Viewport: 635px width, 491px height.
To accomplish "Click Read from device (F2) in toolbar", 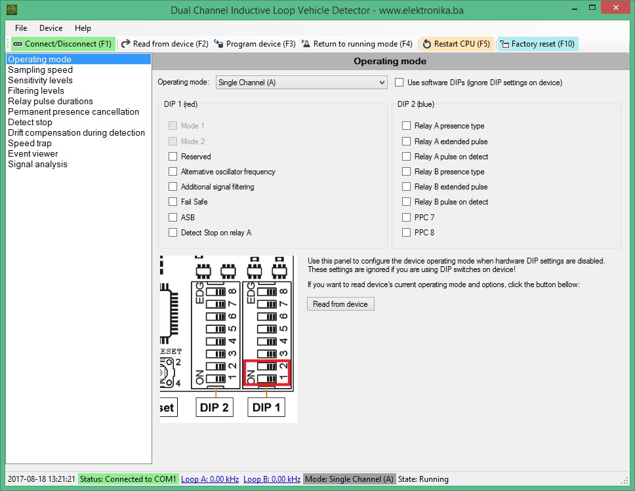I will [165, 44].
